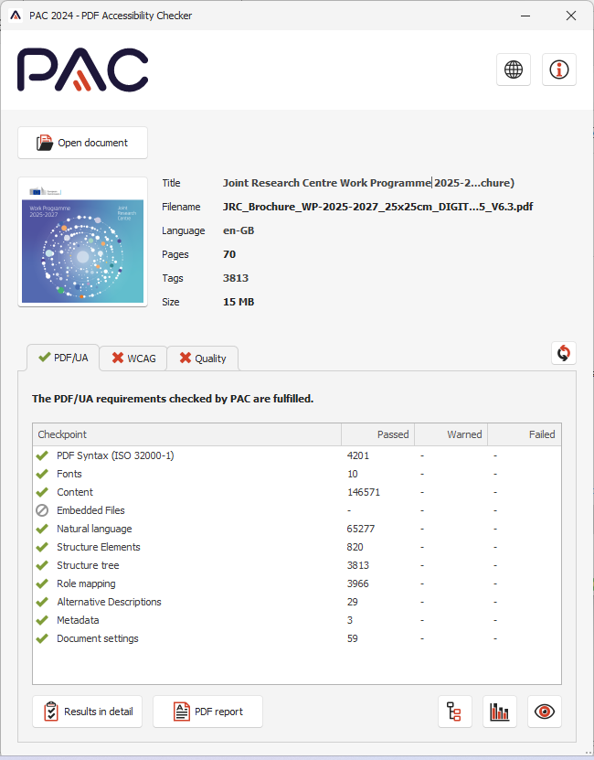The width and height of the screenshot is (594, 760).
Task: Click the Tags value 3813 in document info
Action: coord(236,278)
